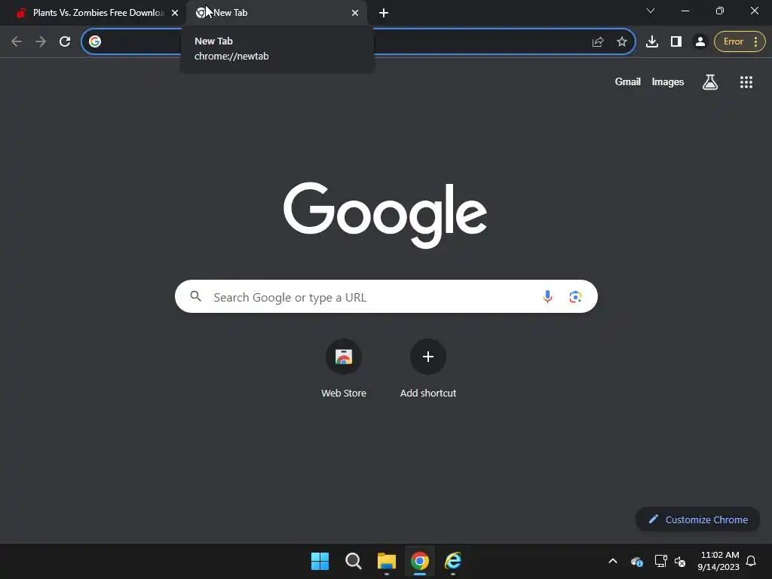Open Gmail link
The width and height of the screenshot is (772, 579).
tap(627, 81)
